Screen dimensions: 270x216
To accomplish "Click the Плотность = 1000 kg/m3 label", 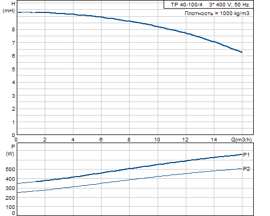I will point(217,13).
